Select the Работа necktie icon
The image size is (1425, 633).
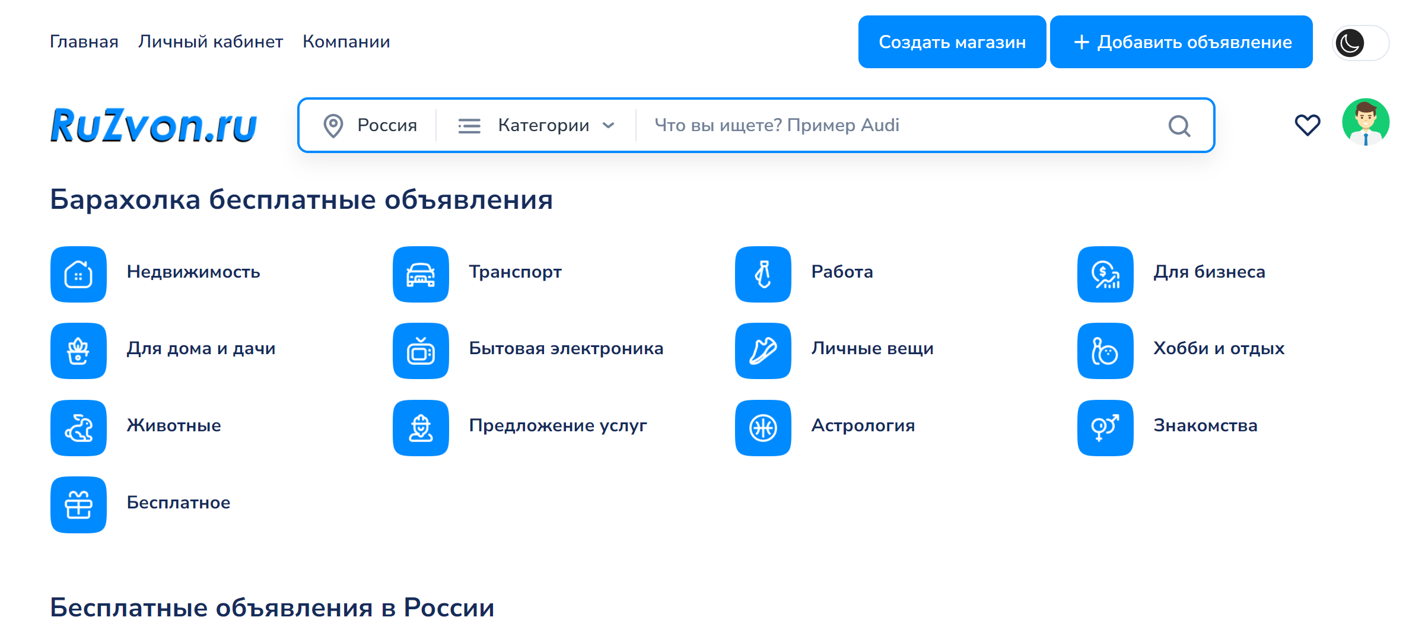[x=763, y=274]
